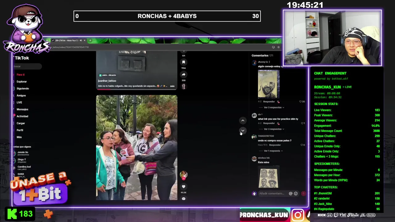Like zix's comment about practice skin ink
The height and width of the screenshot is (222, 395).
[x=302, y=123]
